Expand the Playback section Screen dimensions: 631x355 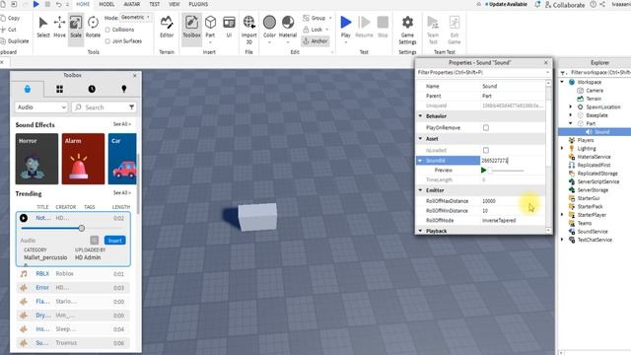[x=421, y=231]
